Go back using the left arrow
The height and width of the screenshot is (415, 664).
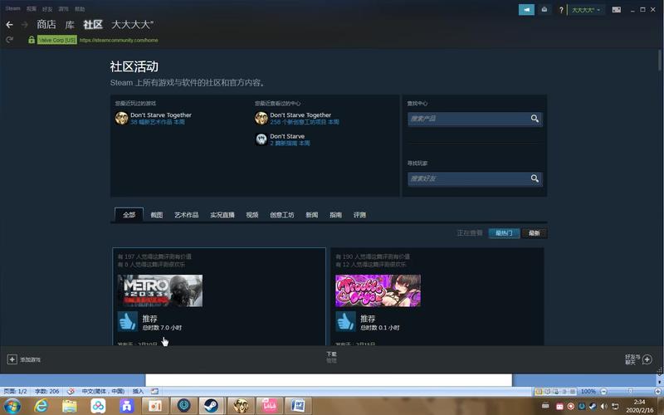tap(9, 25)
